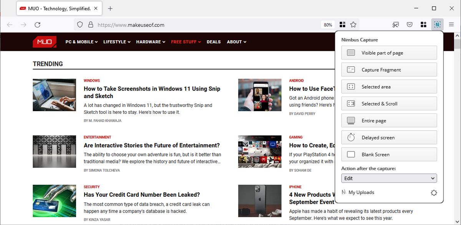
Task: Open My Uploads link
Action: coord(361,192)
